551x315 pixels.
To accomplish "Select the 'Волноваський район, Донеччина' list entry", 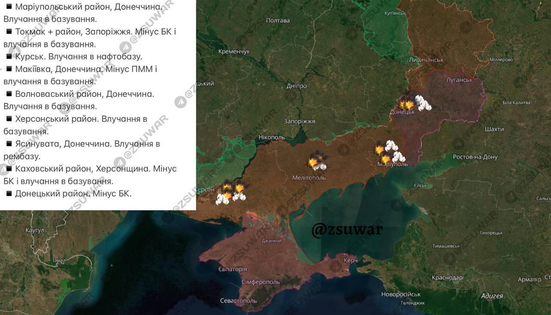I will pos(80,100).
